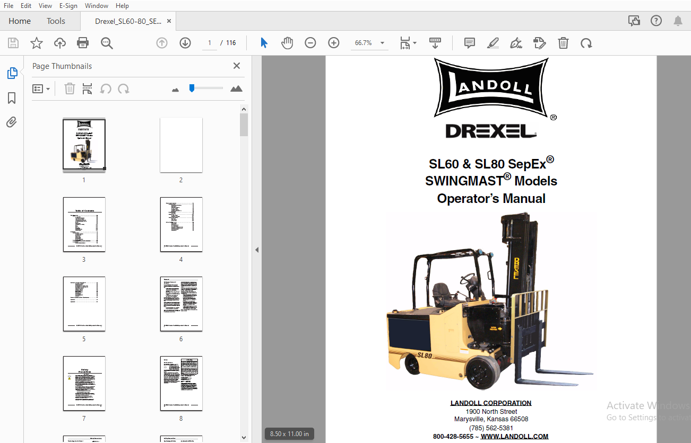Open the E-Sign menu
The height and width of the screenshot is (443, 691).
click(x=68, y=5)
